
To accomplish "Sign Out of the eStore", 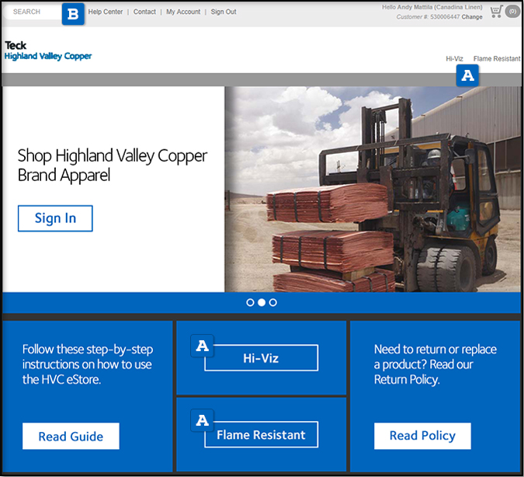I will click(x=224, y=12).
